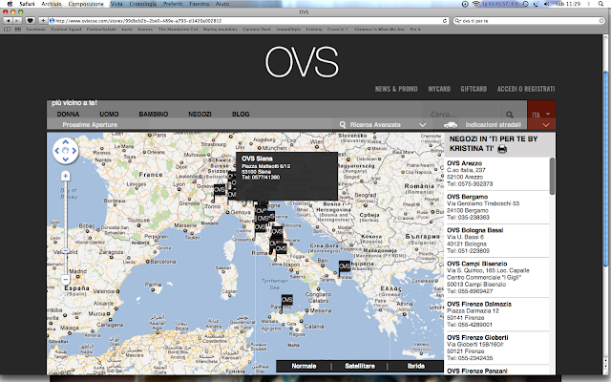Click the Safari back arrow button
This screenshot has height=382, width=611.
click(x=8, y=21)
